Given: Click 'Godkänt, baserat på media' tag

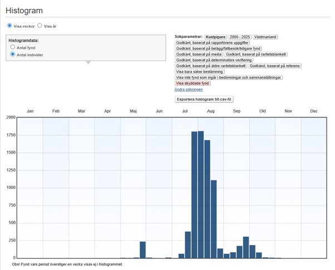Looking at the screenshot, I should pos(199,54).
